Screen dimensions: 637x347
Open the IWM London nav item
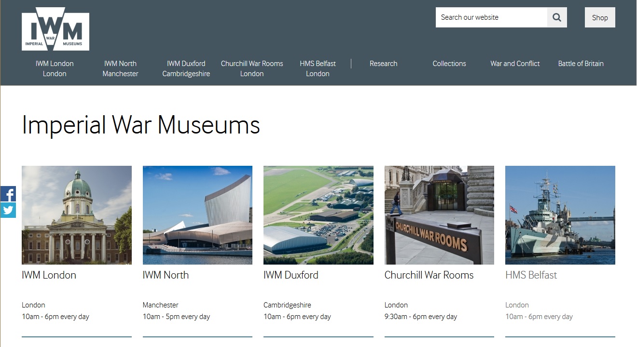click(55, 68)
